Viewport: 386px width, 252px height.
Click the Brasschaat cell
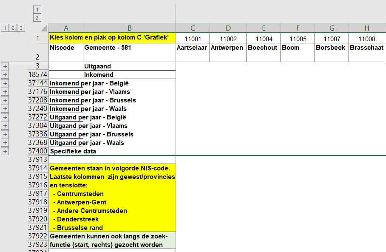coord(367,52)
